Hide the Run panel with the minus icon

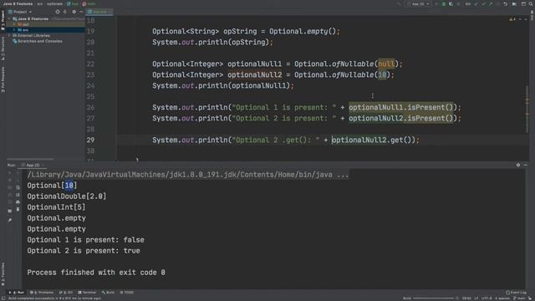pos(526,165)
